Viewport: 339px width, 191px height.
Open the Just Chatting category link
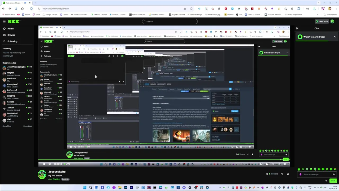tap(54, 179)
